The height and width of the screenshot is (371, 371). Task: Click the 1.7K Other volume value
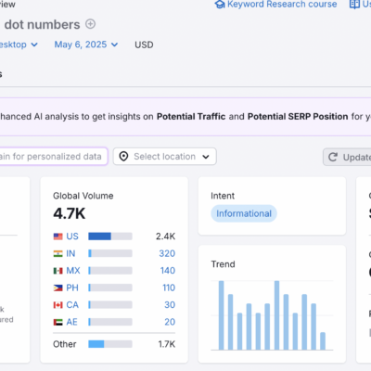[x=167, y=344]
